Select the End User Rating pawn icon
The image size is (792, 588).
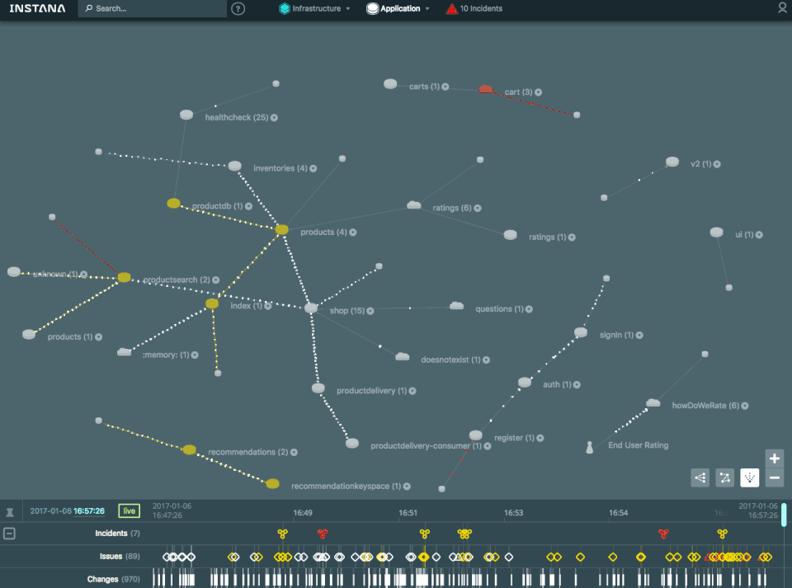[589, 447]
